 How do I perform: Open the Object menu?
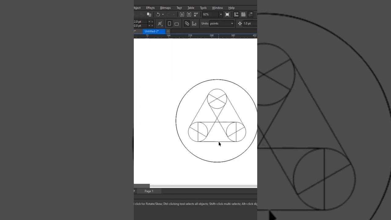point(137,8)
